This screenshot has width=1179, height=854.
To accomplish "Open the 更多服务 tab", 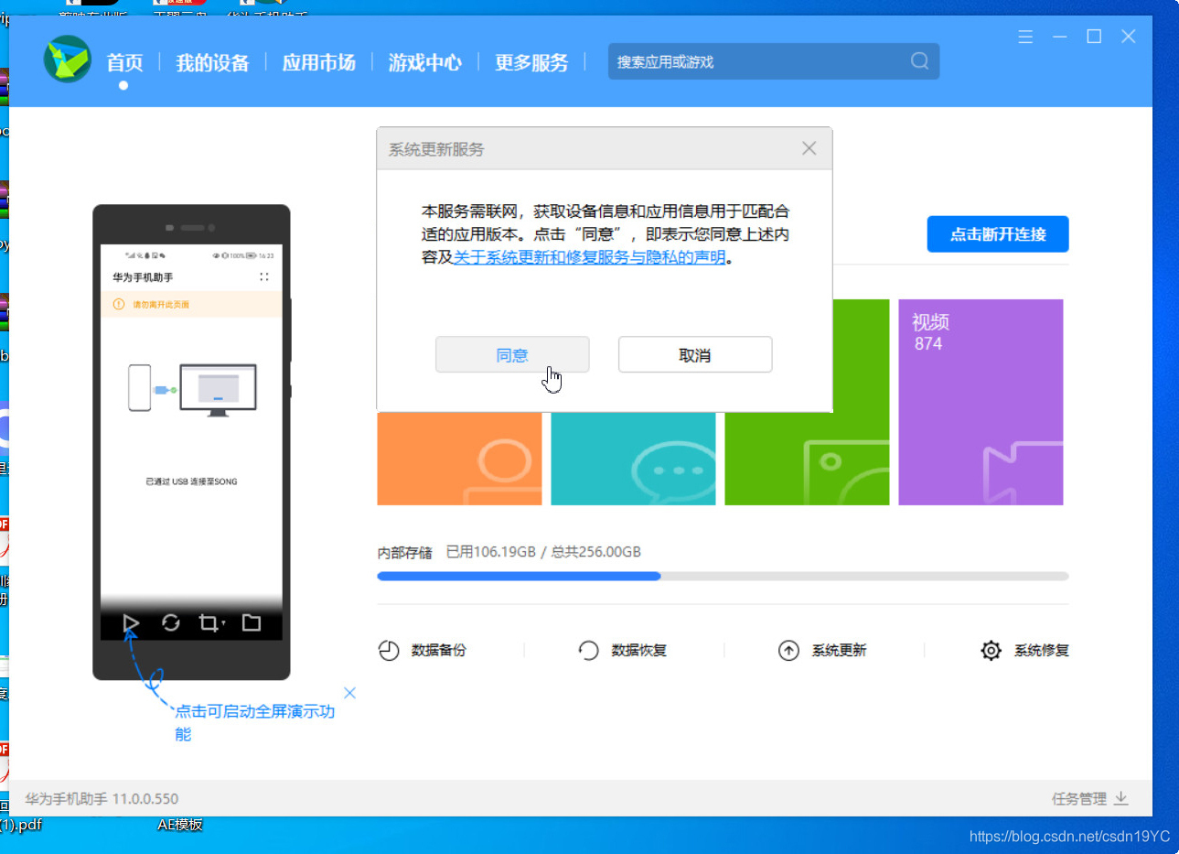I will [x=531, y=62].
